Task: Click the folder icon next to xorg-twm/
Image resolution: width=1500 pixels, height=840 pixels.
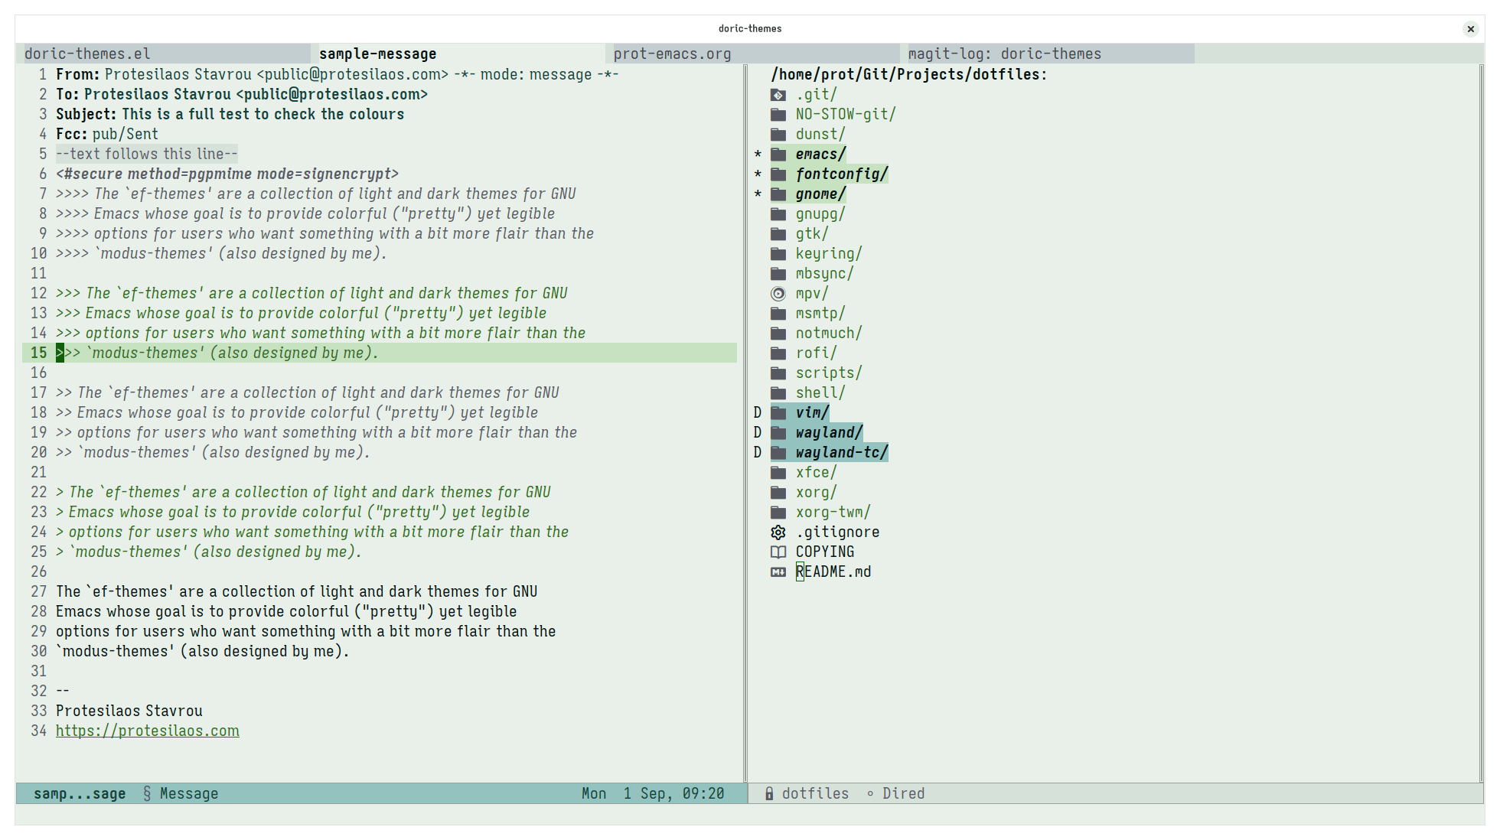Action: 778,513
